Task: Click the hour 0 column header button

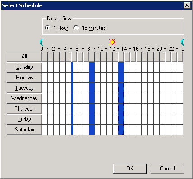Action: pyautogui.click(x=45, y=57)
